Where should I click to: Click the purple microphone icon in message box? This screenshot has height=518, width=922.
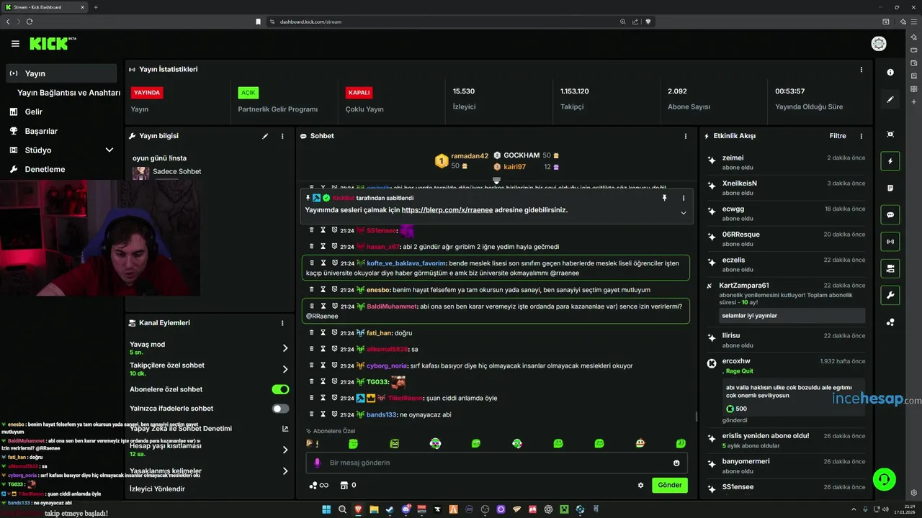pos(316,463)
